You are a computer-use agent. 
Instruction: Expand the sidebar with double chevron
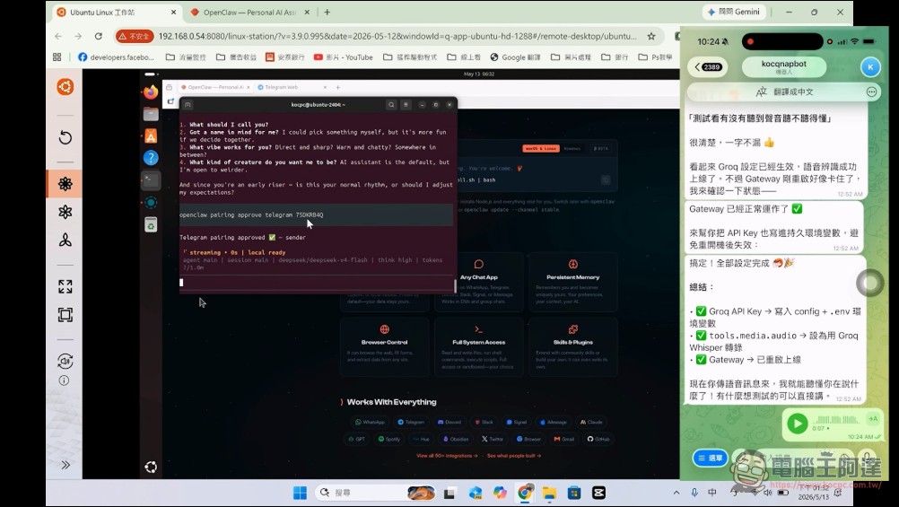tap(65, 465)
